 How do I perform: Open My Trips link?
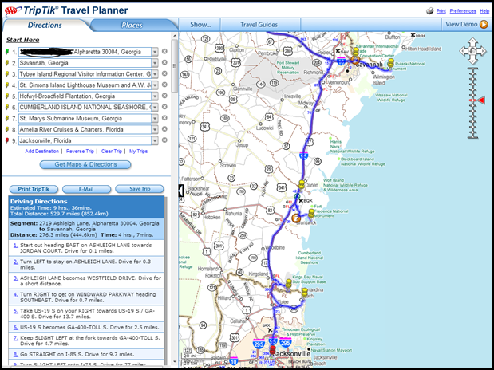[138, 152]
